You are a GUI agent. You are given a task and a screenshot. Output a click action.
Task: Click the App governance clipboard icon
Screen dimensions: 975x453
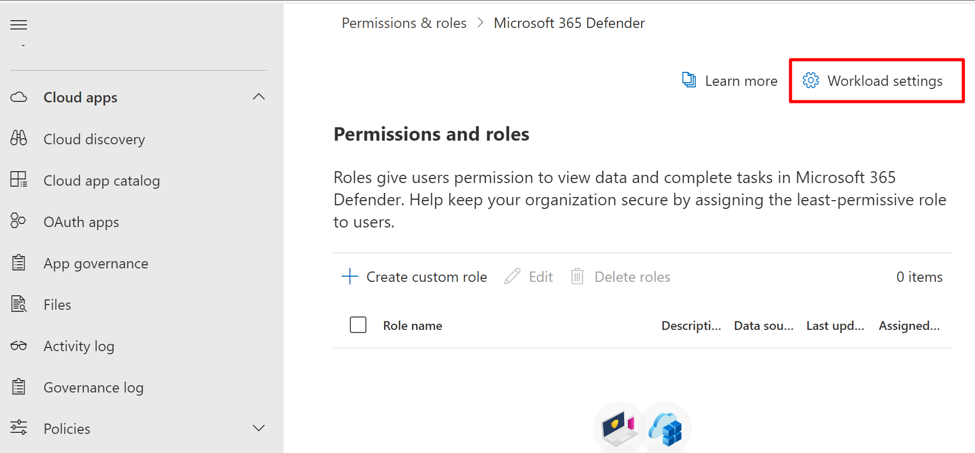19,263
